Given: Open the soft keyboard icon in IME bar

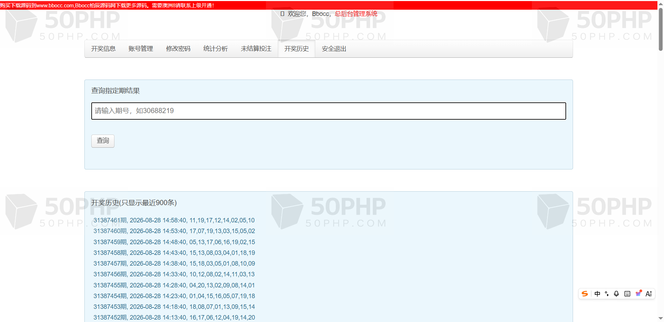Looking at the screenshot, I should pyautogui.click(x=627, y=294).
